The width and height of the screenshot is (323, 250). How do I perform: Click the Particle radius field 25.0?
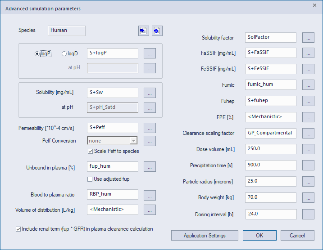tap(271, 181)
